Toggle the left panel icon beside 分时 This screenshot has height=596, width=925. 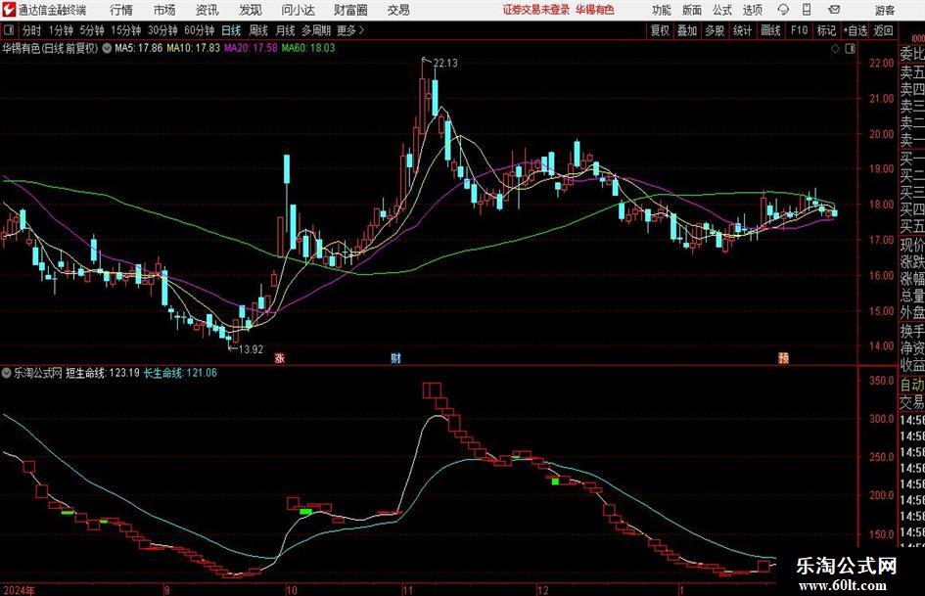pyautogui.click(x=9, y=30)
